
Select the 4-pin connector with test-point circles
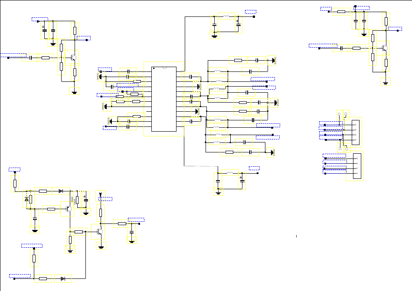(x=356, y=132)
